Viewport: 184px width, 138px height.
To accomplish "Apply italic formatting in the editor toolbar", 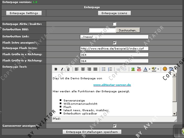I will (62, 69).
